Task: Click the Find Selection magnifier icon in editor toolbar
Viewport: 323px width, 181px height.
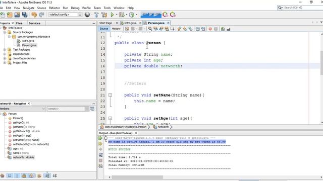Action: [150, 29]
